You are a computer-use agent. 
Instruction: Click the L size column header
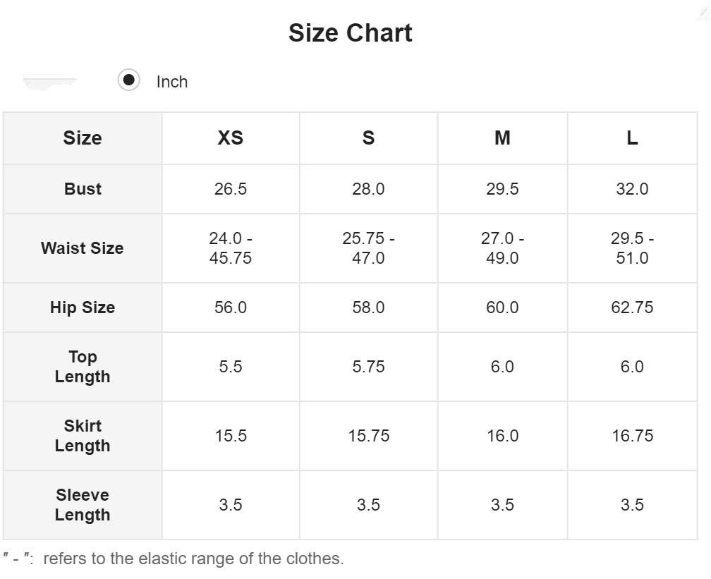click(x=632, y=138)
